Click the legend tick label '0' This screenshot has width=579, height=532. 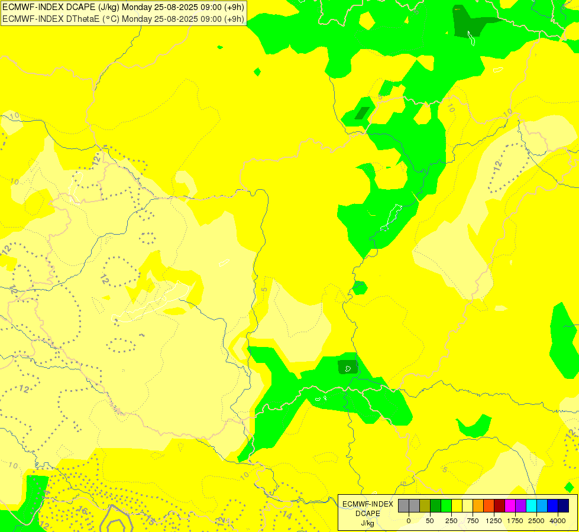(409, 521)
